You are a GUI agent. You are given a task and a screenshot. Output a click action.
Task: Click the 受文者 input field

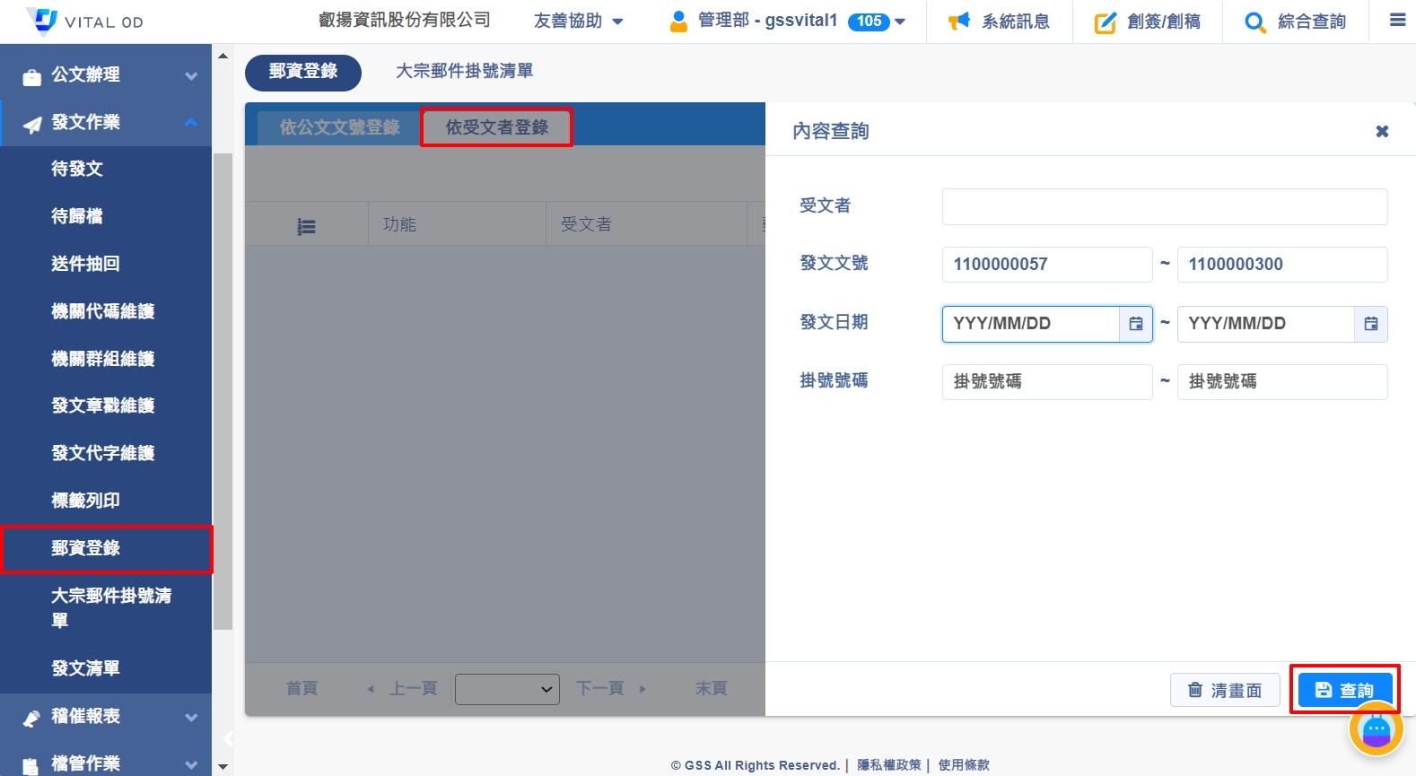coord(1164,207)
